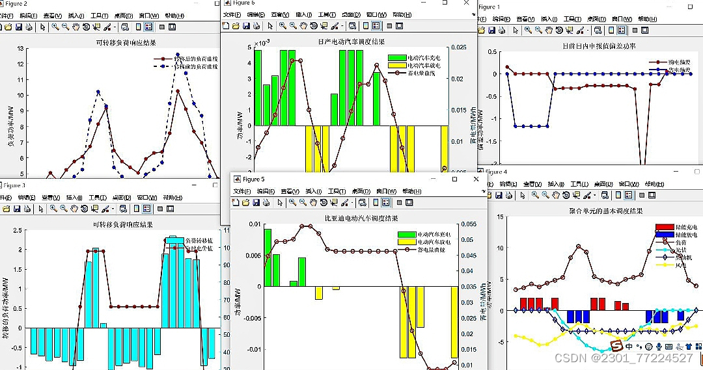Select Zoom In tool in Figure 1
The image size is (703, 370).
click(x=528, y=30)
